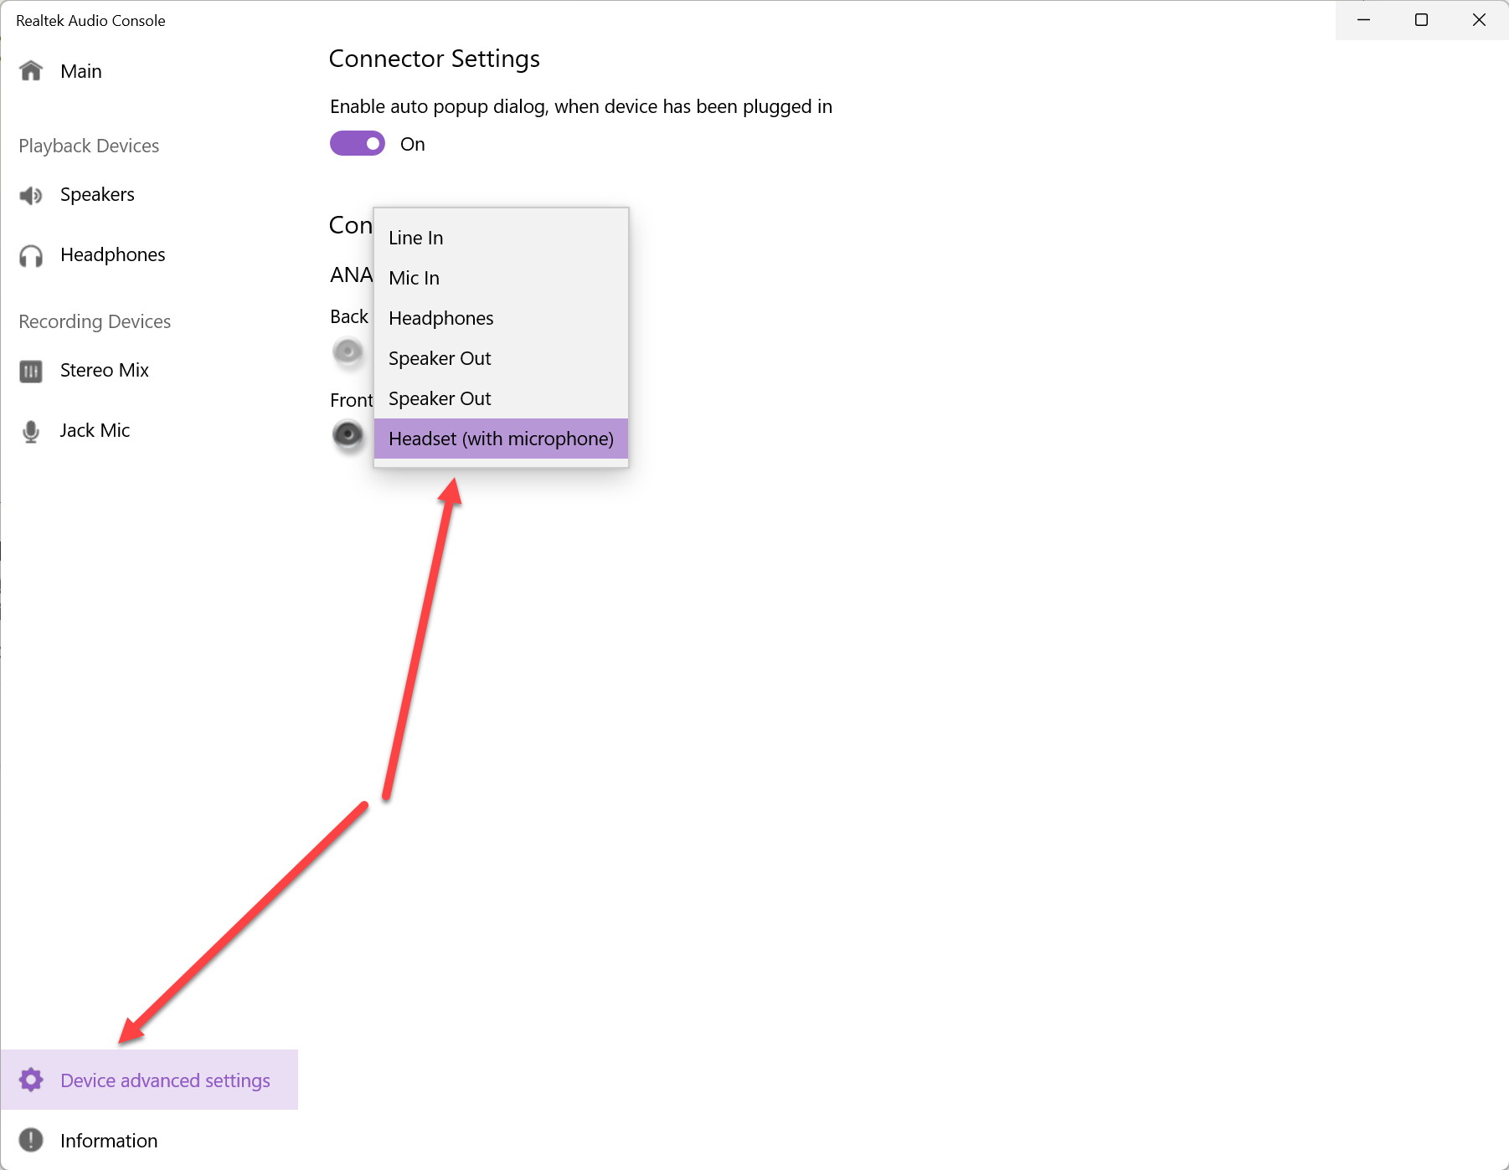Image resolution: width=1509 pixels, height=1170 pixels.
Task: Click the Speakers icon in sidebar
Action: [31, 195]
